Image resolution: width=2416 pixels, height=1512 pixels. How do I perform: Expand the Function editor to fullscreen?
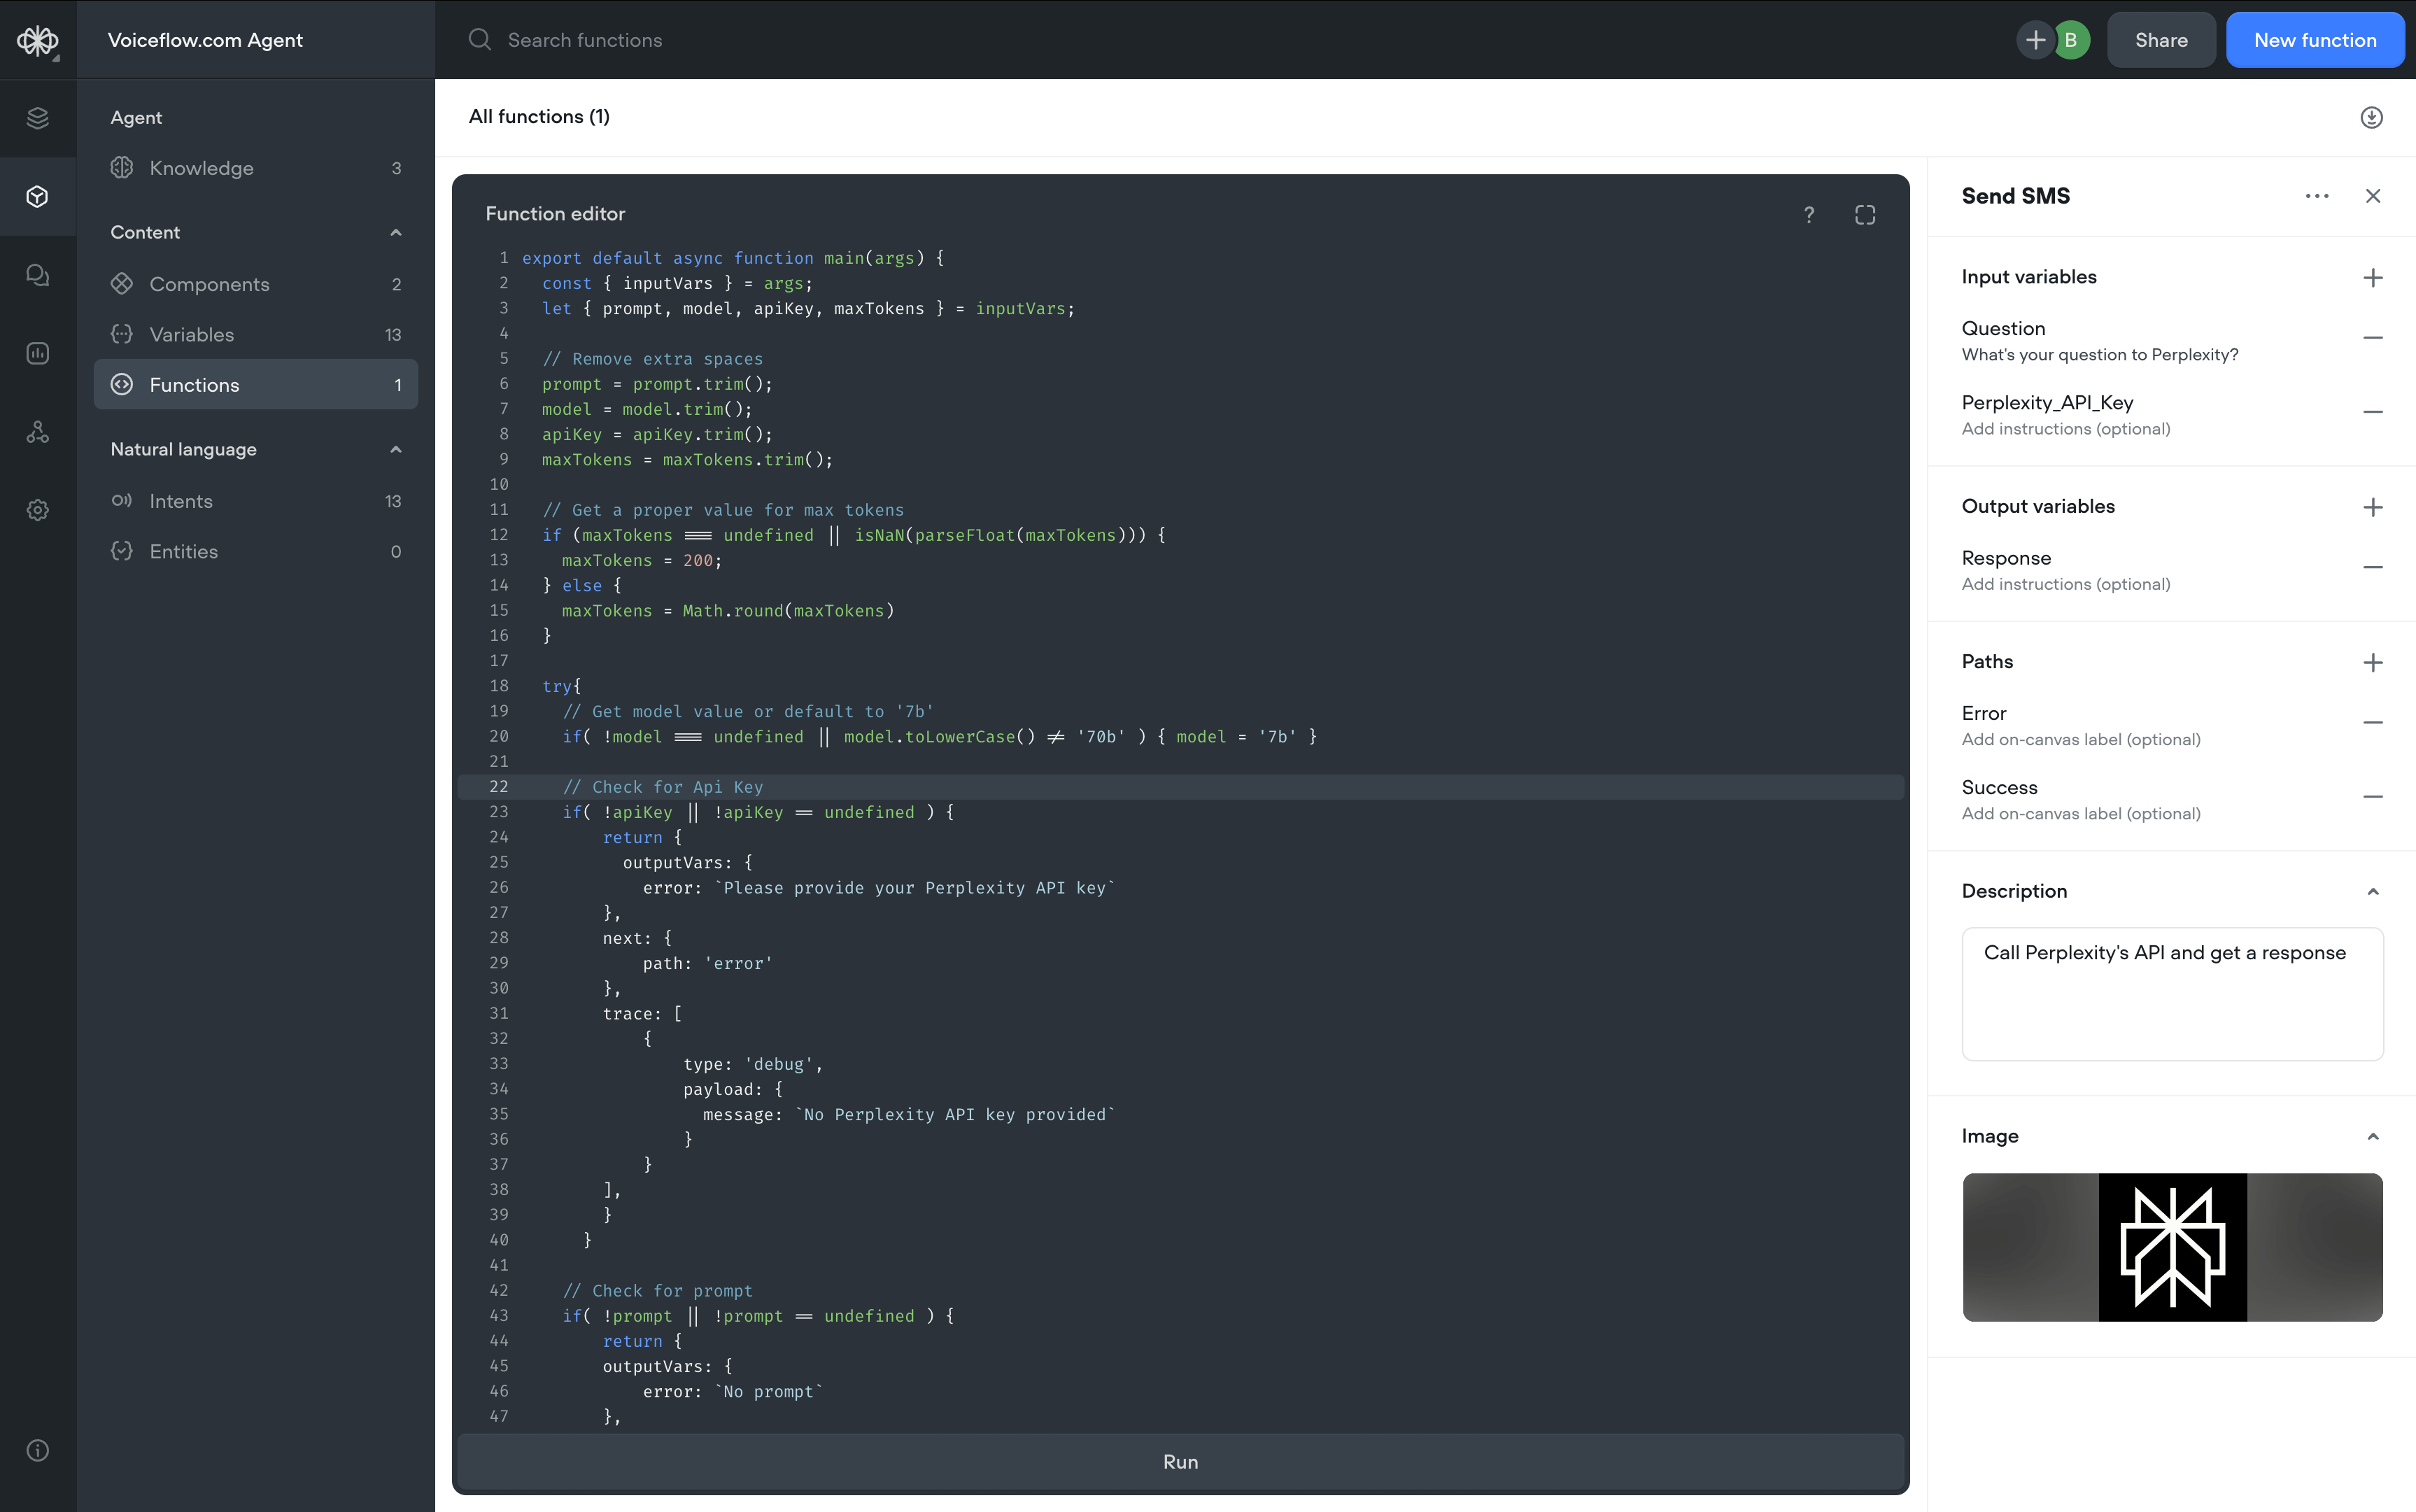[1865, 214]
